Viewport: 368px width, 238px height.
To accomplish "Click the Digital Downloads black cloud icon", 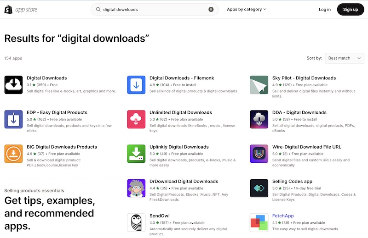I will [x=13, y=85].
